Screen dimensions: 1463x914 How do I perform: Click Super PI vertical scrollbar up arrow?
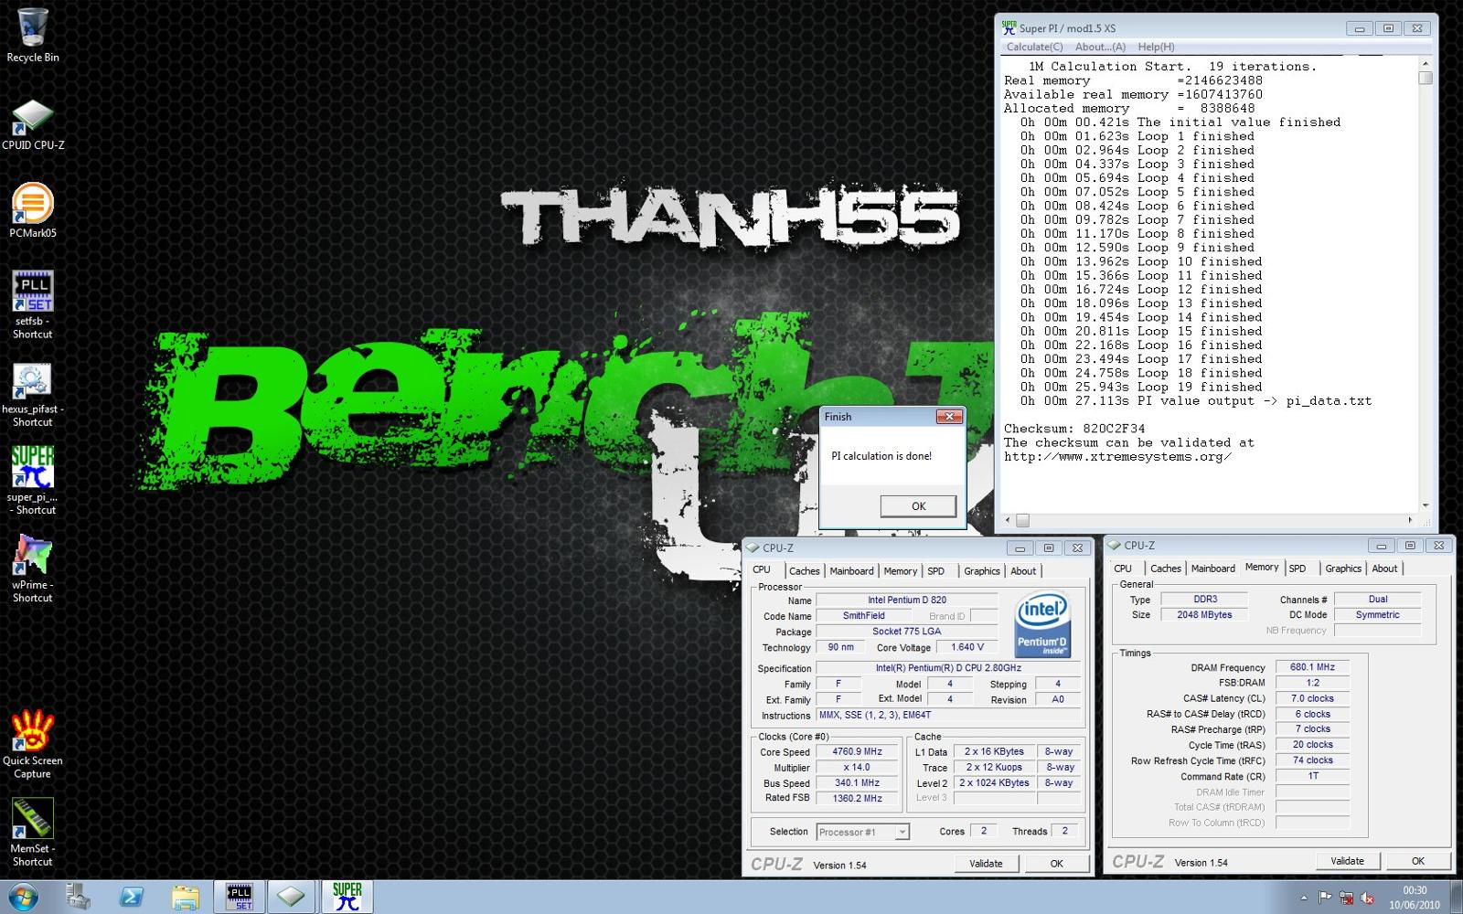pyautogui.click(x=1425, y=63)
